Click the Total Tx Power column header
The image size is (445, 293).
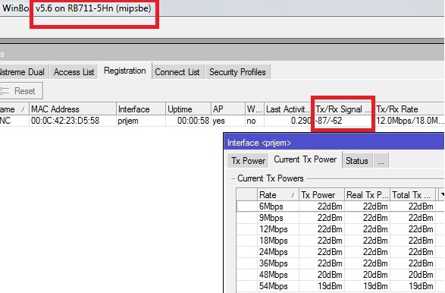coord(412,195)
